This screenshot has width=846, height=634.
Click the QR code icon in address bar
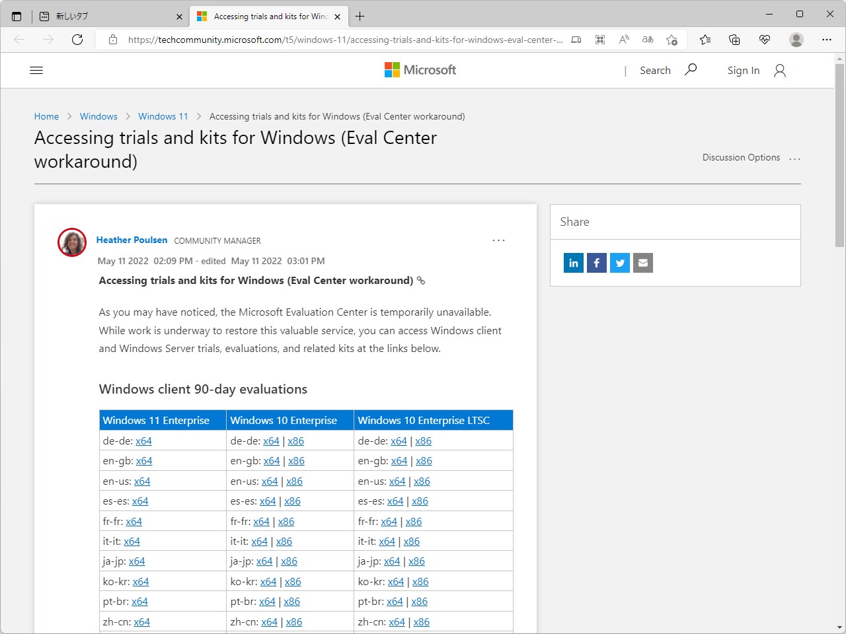pos(600,40)
